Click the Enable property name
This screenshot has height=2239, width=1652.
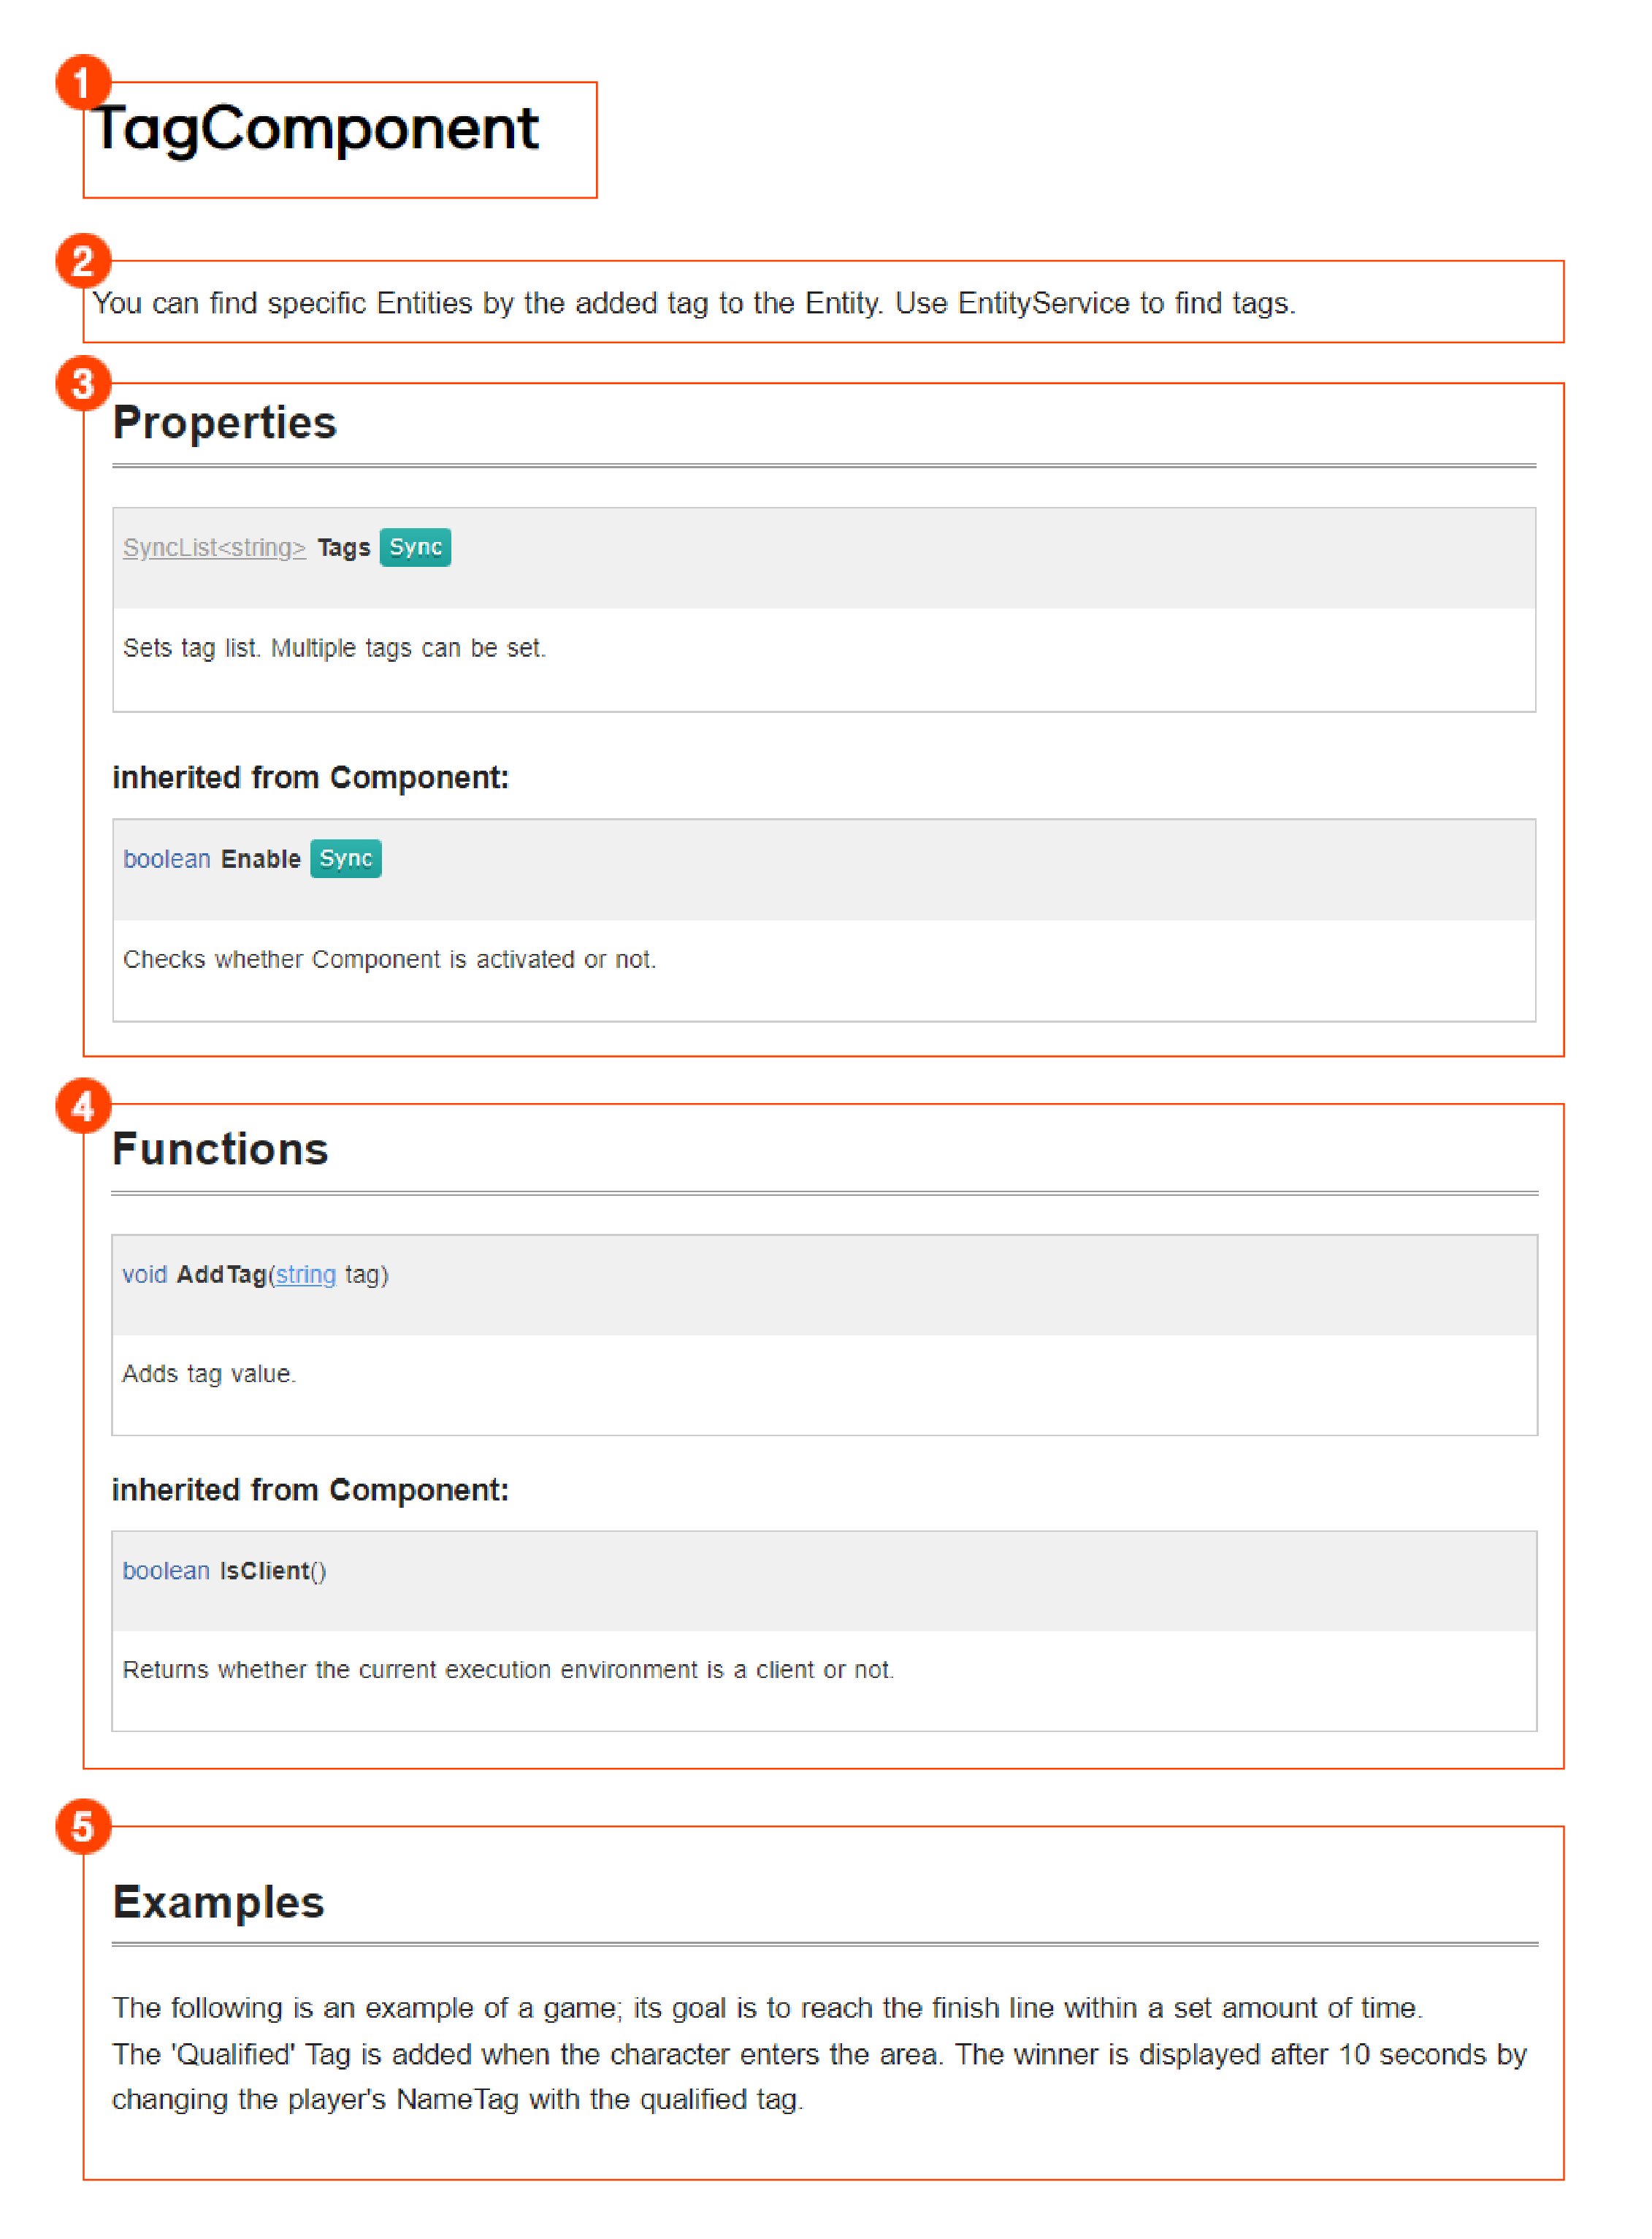pyautogui.click(x=261, y=859)
